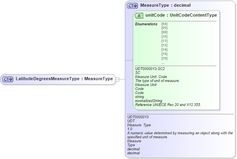This screenshot has width=237, height=159.
Task: Click enumeration value [14]
Action: click(x=165, y=49)
